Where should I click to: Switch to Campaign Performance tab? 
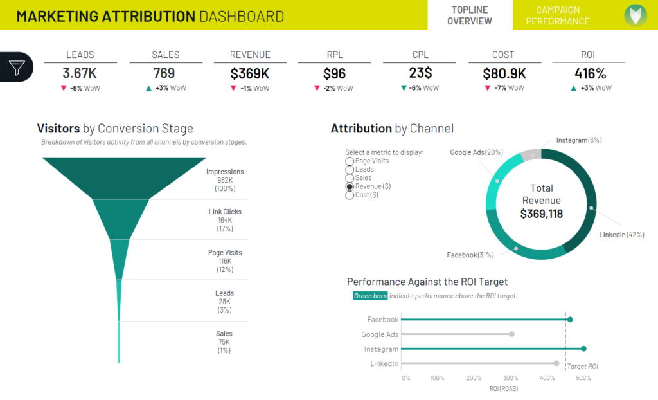pyautogui.click(x=558, y=15)
